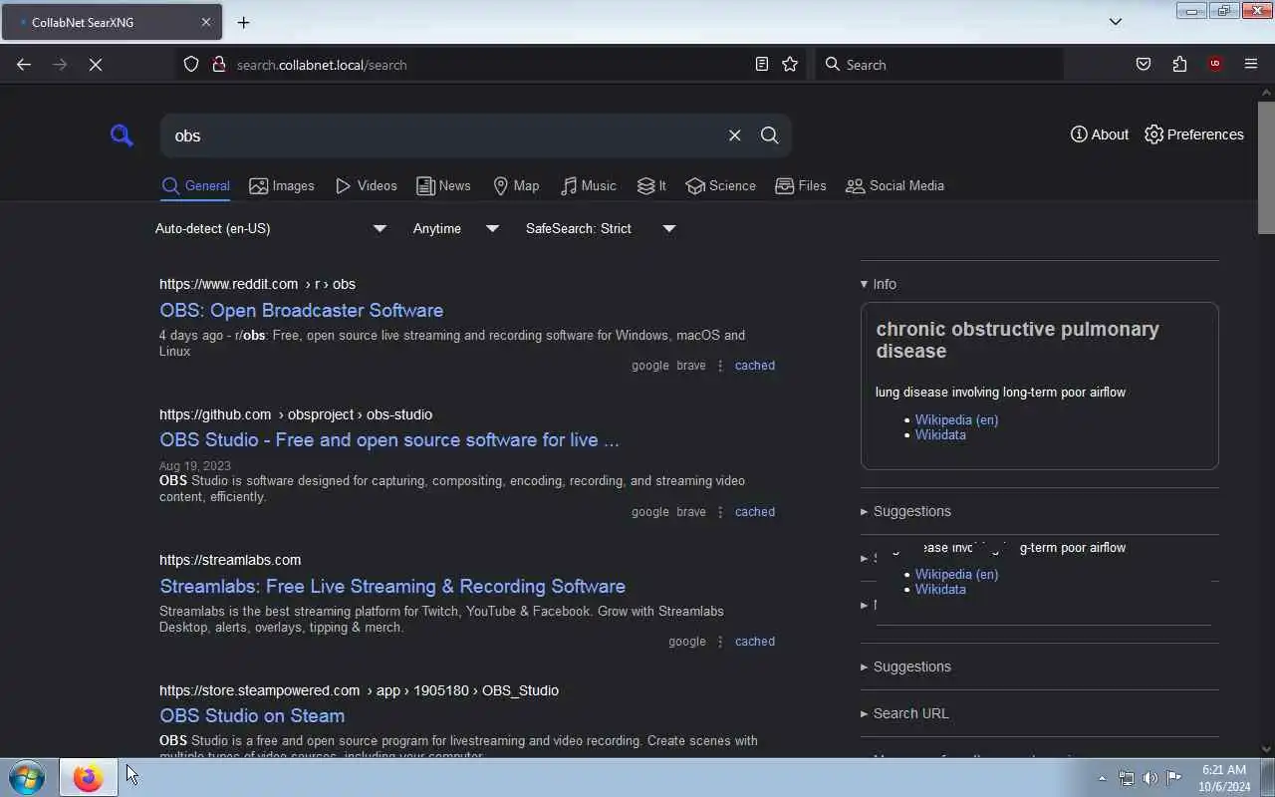This screenshot has height=797, width=1275.
Task: Toggle reader view in the address bar
Action: tap(762, 65)
